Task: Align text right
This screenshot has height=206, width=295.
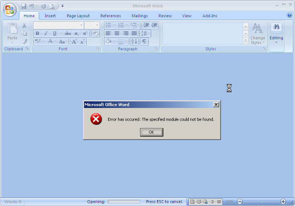Action: pos(125,33)
